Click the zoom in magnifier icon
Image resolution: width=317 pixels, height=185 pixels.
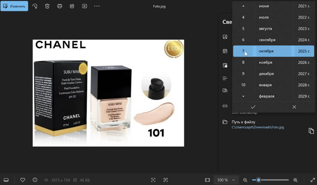pyautogui.click(x=295, y=180)
